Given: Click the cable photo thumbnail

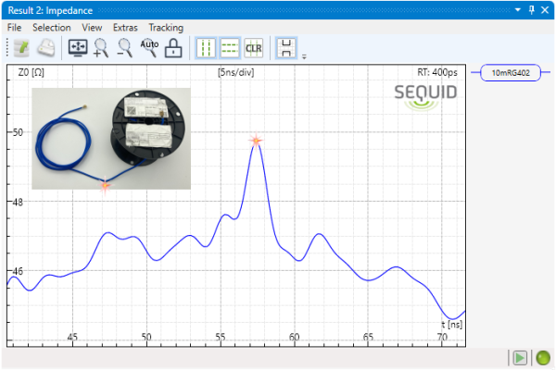Looking at the screenshot, I should [x=110, y=138].
